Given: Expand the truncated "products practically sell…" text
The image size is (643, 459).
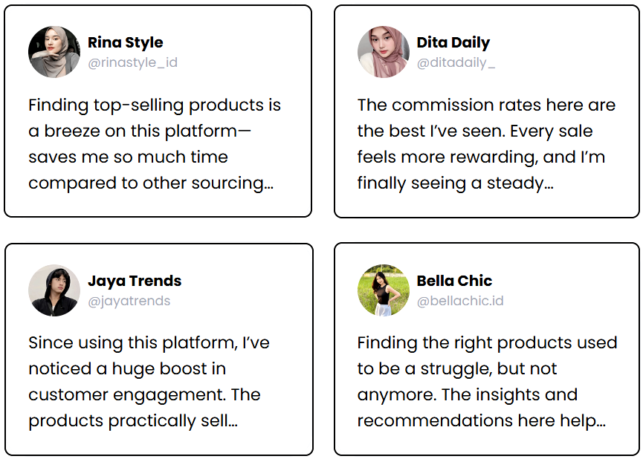Looking at the screenshot, I should tap(133, 421).
